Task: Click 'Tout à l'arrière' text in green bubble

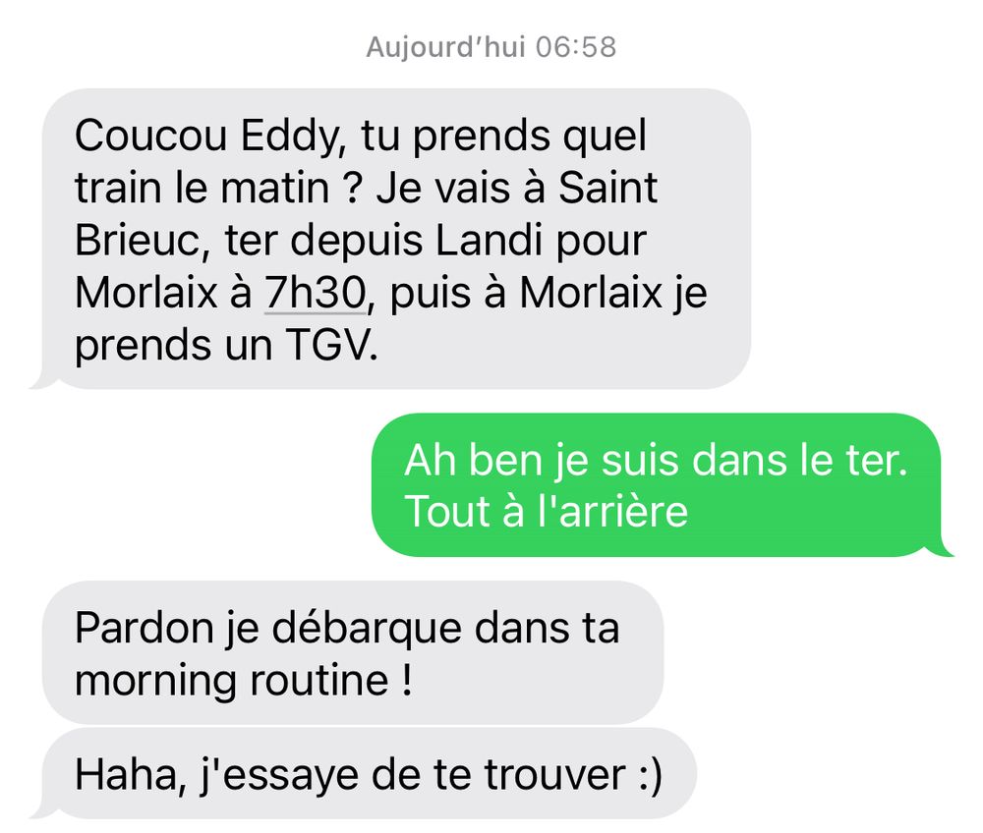Action: (x=546, y=511)
